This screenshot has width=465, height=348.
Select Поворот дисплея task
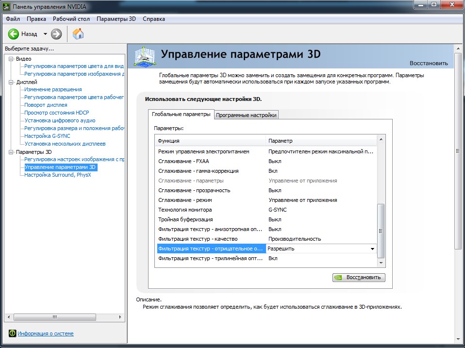click(x=46, y=105)
